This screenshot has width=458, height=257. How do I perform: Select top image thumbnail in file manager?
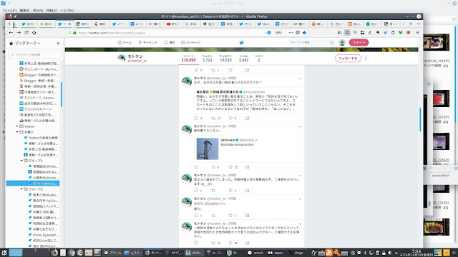[436, 42]
